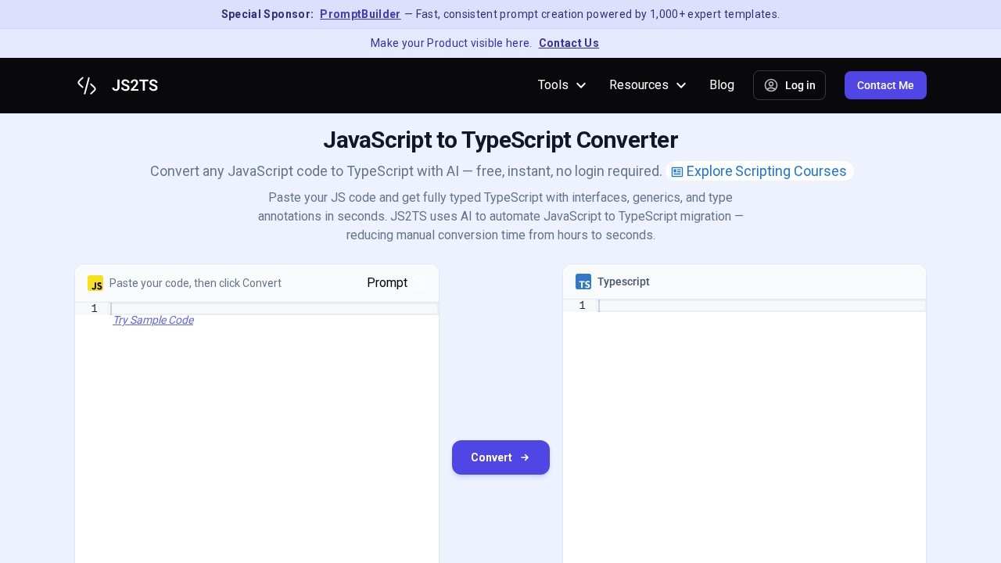
Task: Click line number 1 in TypeScript editor
Action: [x=582, y=306]
